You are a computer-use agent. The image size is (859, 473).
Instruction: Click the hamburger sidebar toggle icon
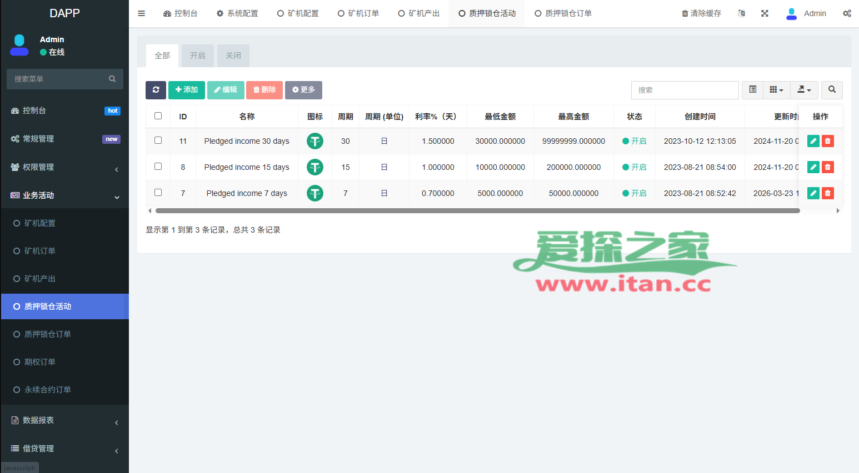[141, 13]
